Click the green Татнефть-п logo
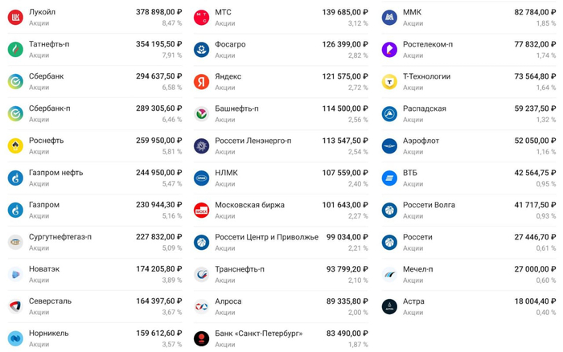Screen dimensions: 563x352 [x=15, y=50]
